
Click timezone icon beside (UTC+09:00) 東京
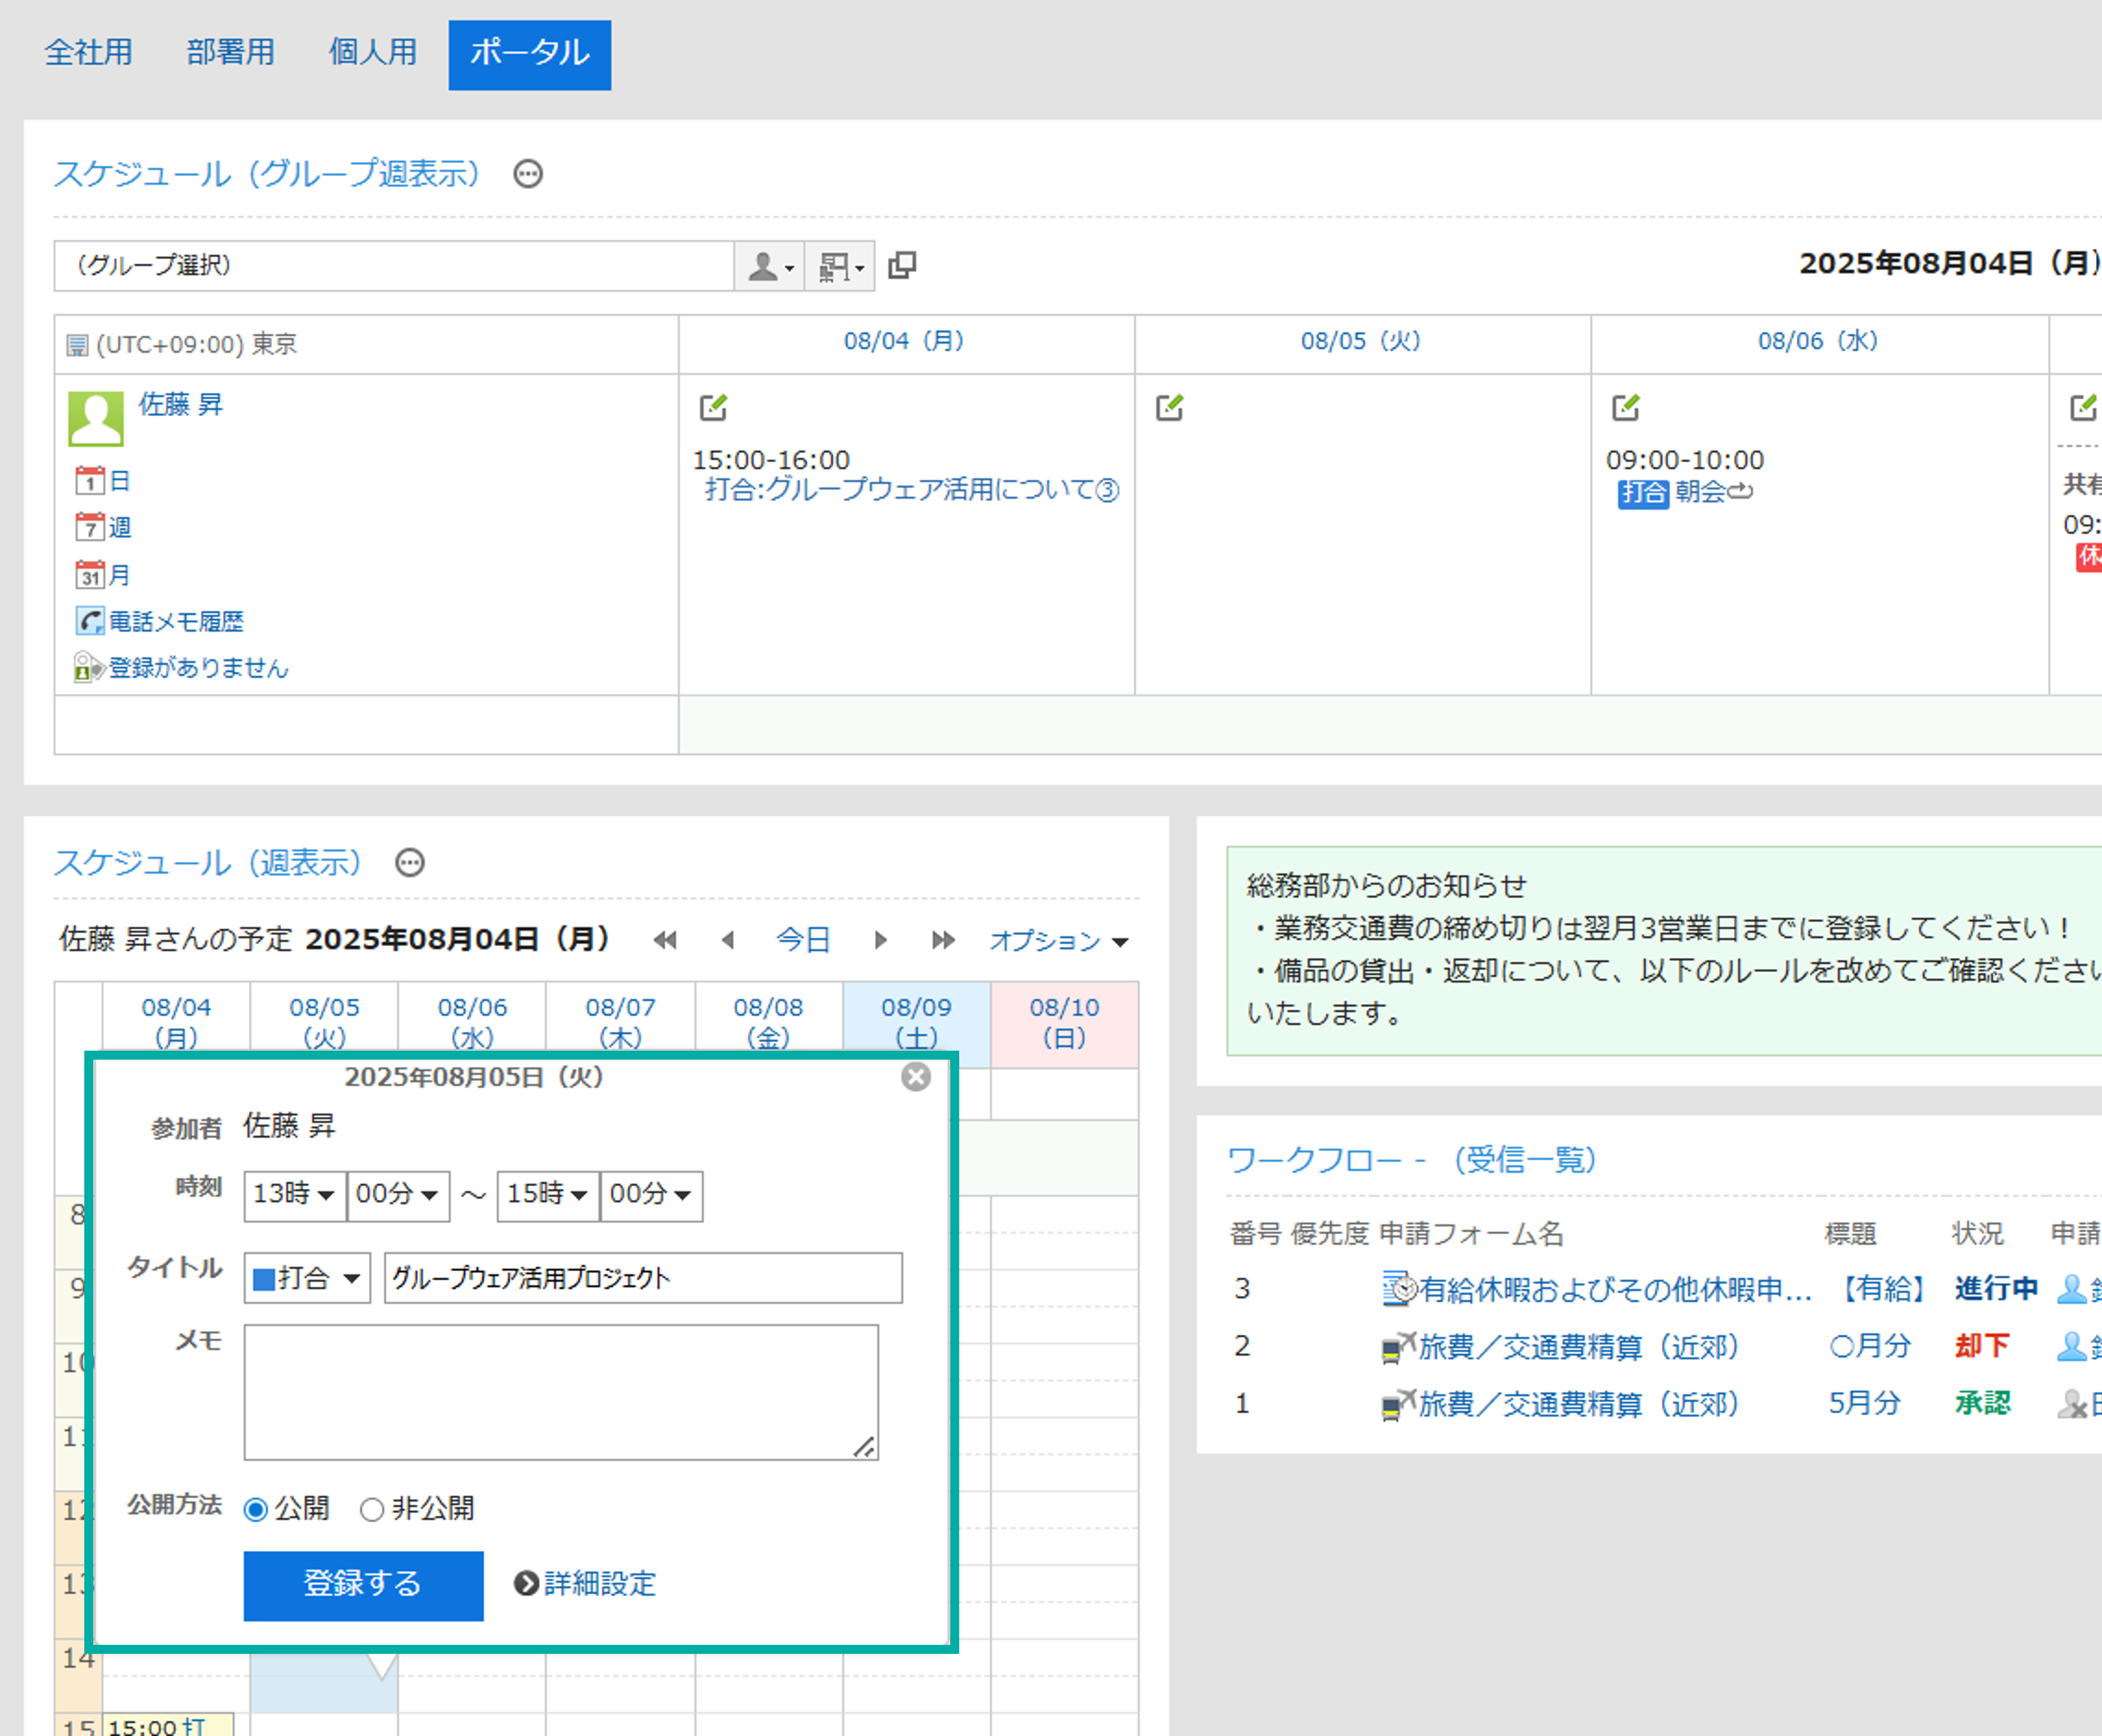(x=77, y=346)
